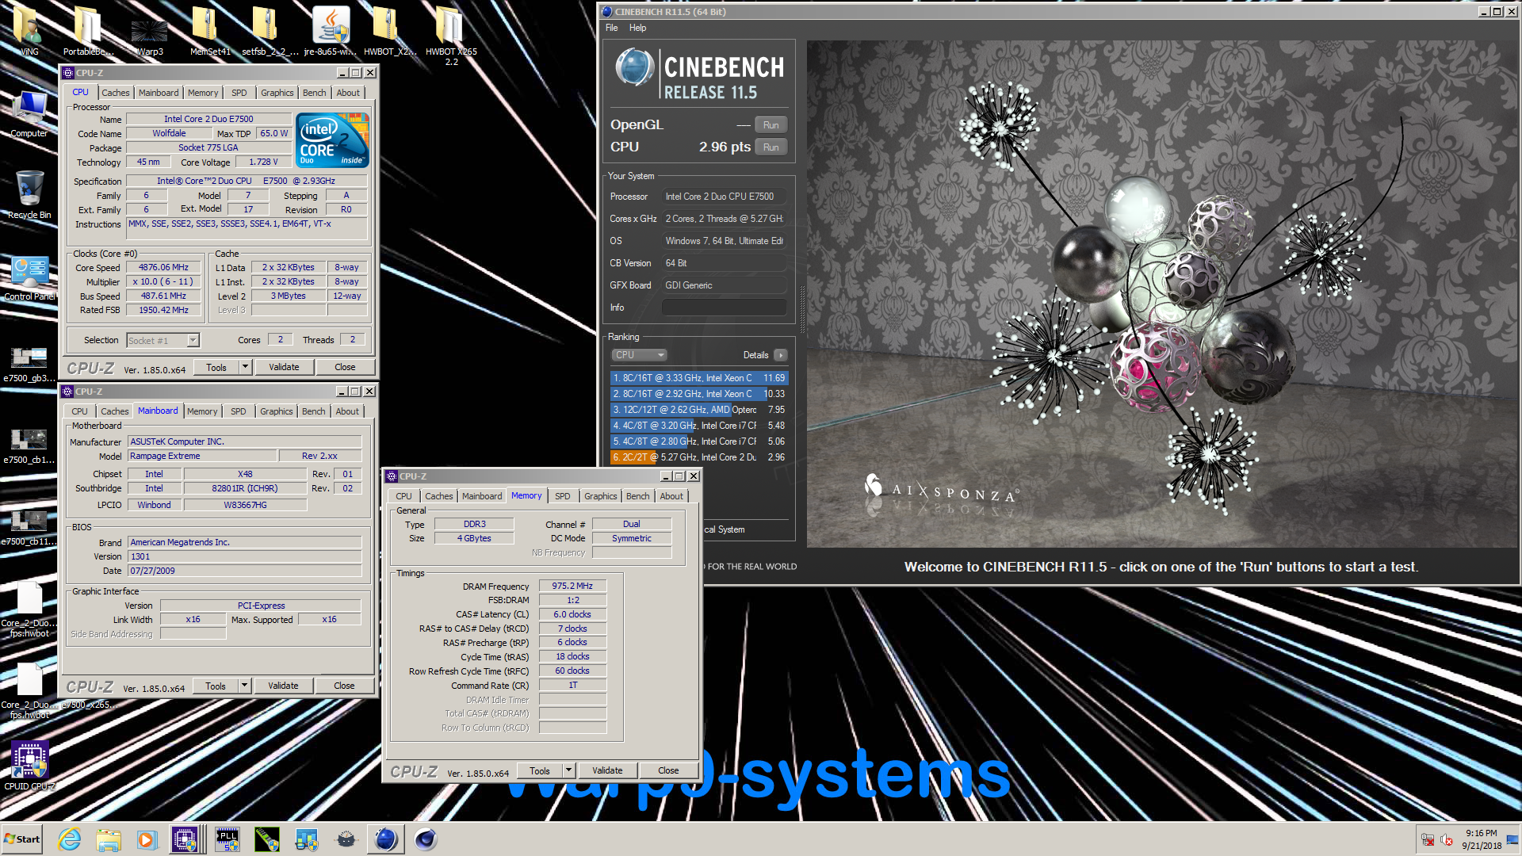Open SPD tab in Mainboard CPU-Z window
Screen dimensions: 1522x856
point(239,411)
